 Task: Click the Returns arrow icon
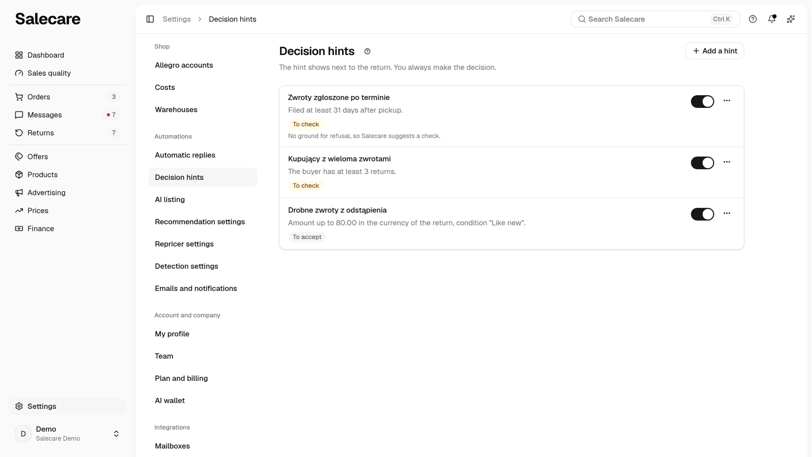coord(19,133)
